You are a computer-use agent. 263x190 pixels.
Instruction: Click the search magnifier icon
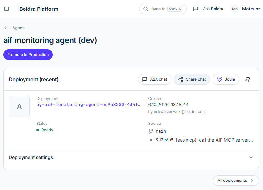(x=146, y=9)
